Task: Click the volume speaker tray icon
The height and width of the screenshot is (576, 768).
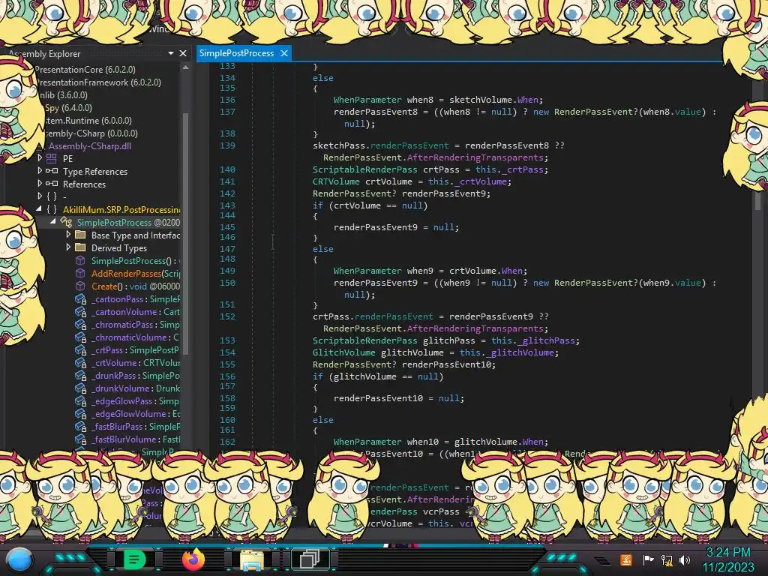Action: pos(684,559)
